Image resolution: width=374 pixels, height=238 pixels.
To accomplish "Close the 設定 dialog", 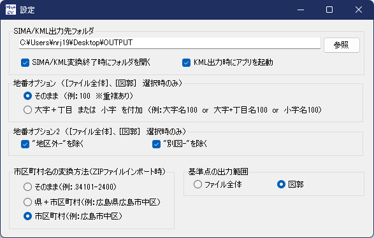I will click(359, 10).
